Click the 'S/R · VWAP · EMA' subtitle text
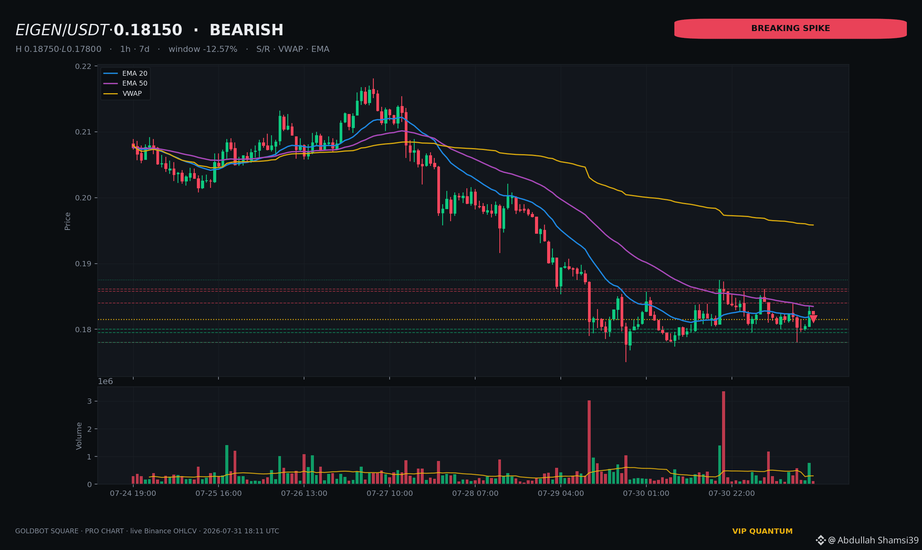922x550 pixels. pyautogui.click(x=293, y=49)
